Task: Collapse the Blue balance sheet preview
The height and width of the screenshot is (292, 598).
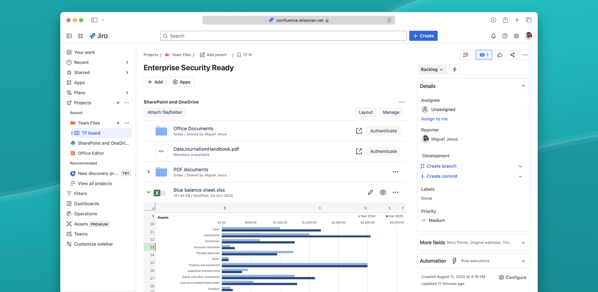Action: (x=149, y=192)
